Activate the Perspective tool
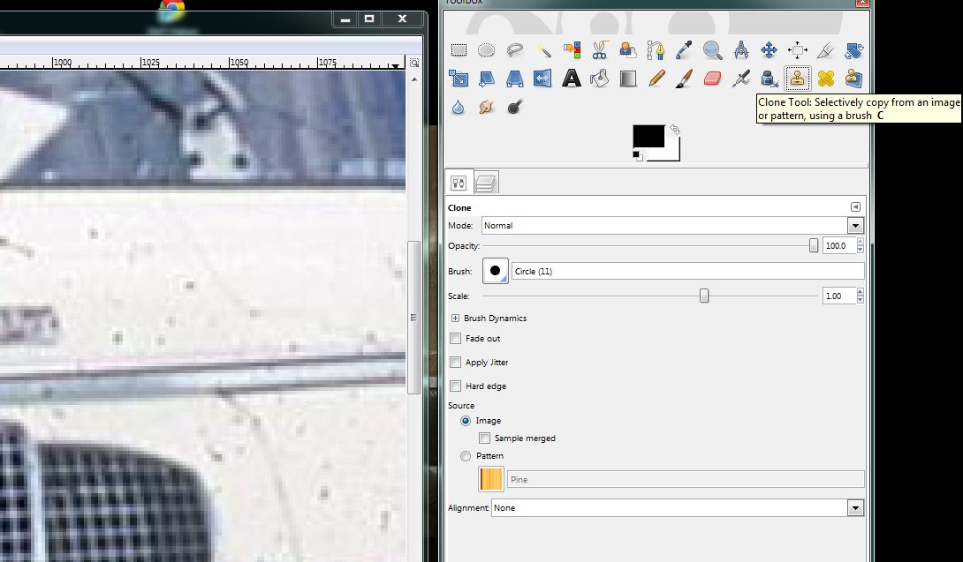963x562 pixels. tap(515, 79)
